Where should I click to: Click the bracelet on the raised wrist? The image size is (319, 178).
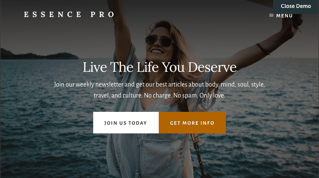pyautogui.click(x=263, y=49)
